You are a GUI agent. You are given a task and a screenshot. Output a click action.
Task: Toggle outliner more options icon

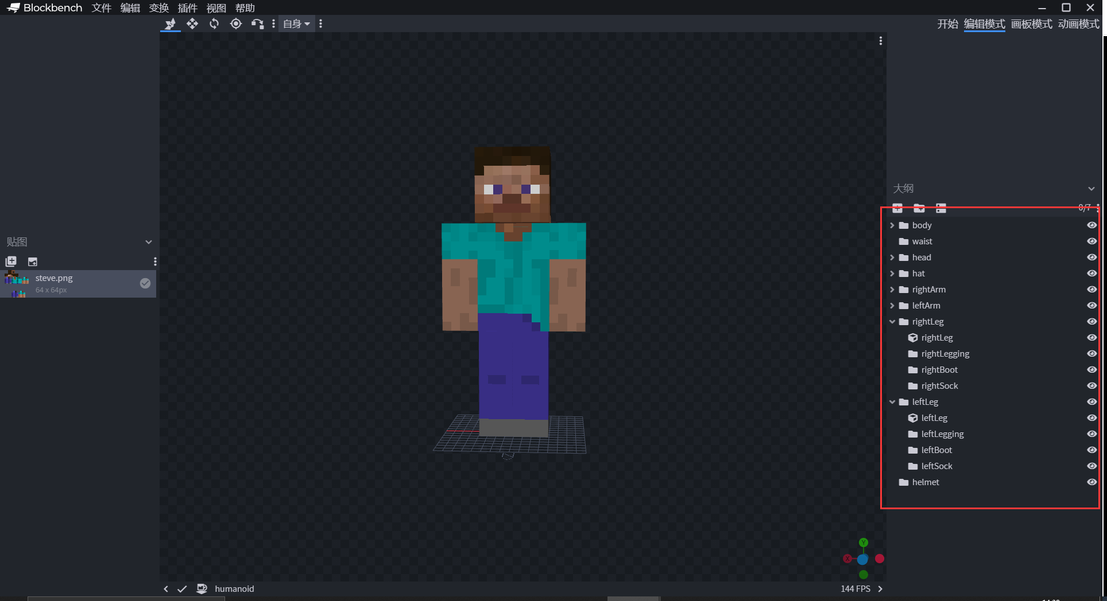pos(941,208)
